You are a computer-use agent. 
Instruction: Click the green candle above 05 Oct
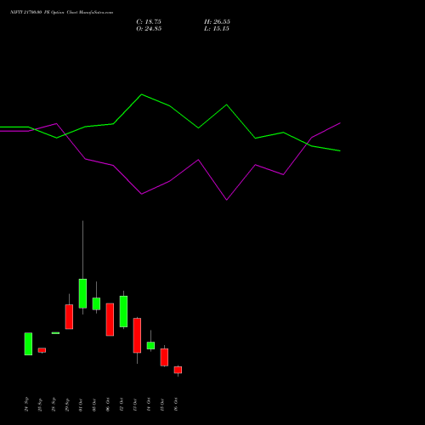pos(96,303)
